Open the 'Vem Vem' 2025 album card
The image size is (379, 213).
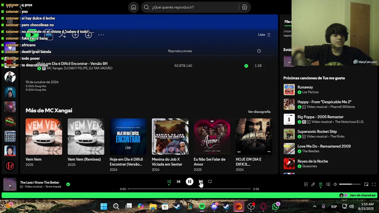click(x=44, y=142)
